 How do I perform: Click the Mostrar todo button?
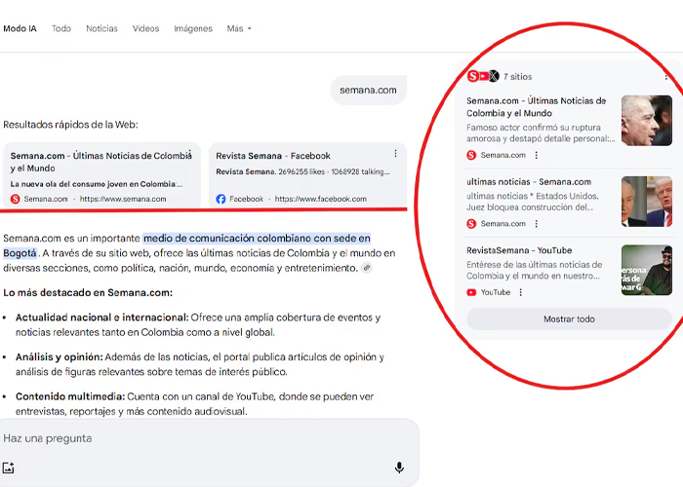click(x=569, y=319)
